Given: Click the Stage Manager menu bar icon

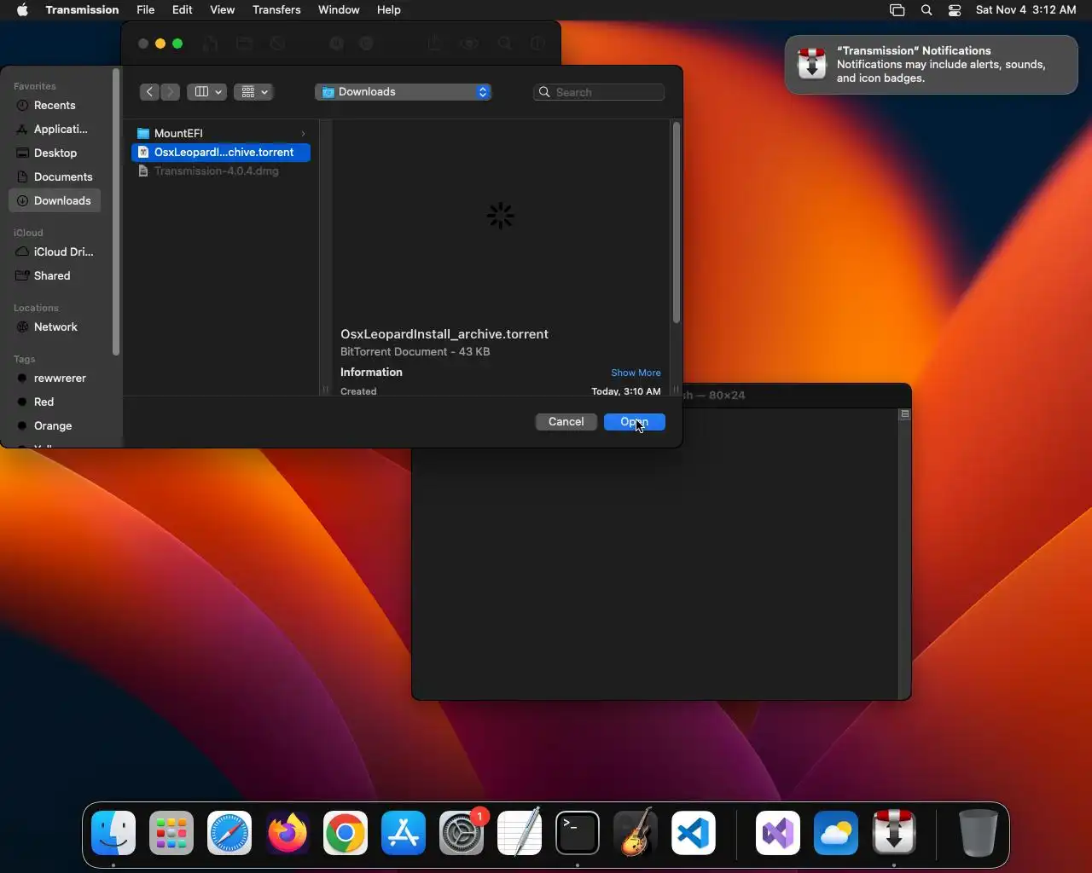Looking at the screenshot, I should (897, 10).
